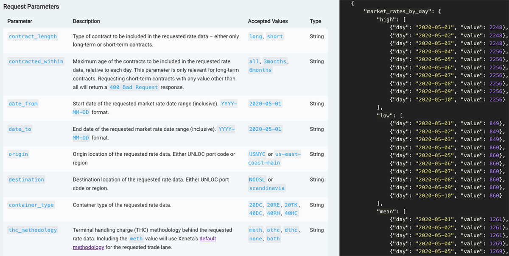Click the origin parameter code tag

[18, 154]
